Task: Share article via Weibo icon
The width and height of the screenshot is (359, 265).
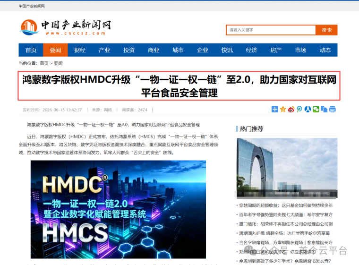Action: tap(291, 109)
